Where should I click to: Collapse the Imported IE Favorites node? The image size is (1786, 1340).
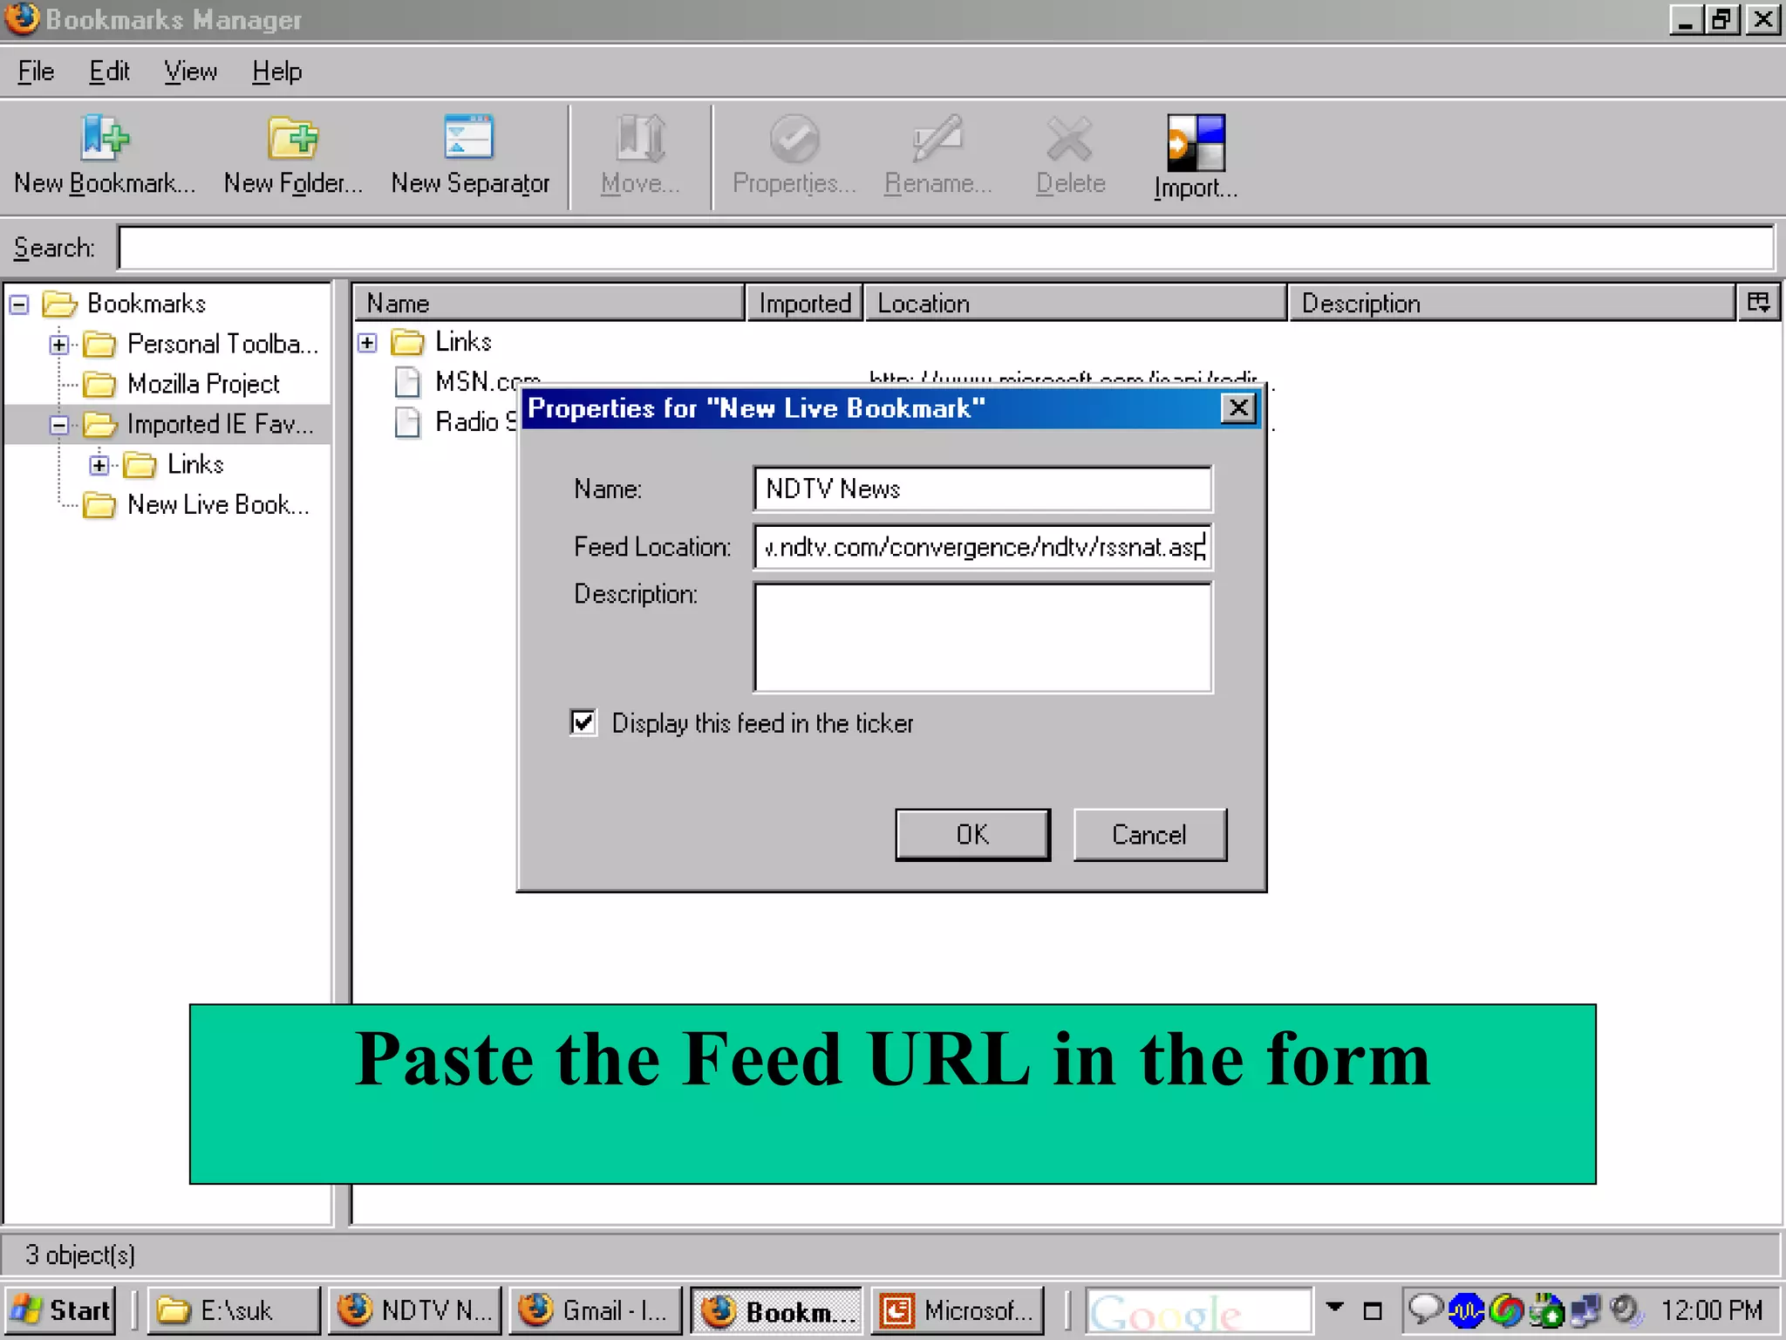pyautogui.click(x=59, y=425)
